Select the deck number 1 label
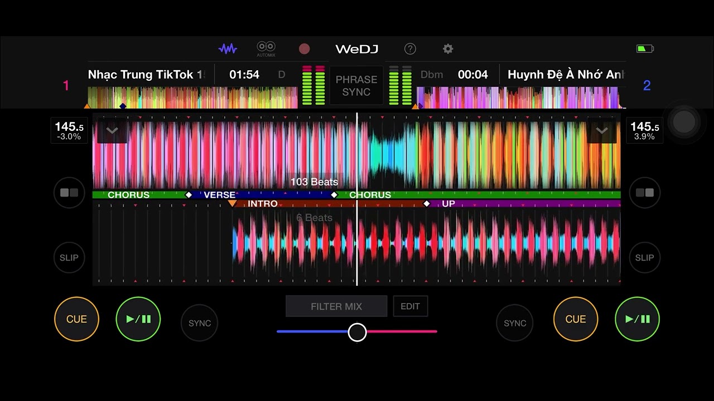 (x=66, y=86)
